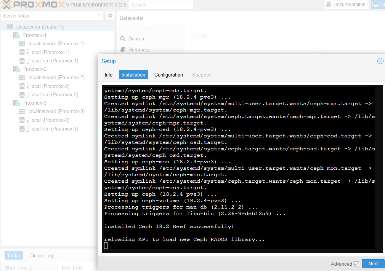The height and width of the screenshot is (271, 385).
Task: Click the Documentation book icon
Action: (x=329, y=5)
